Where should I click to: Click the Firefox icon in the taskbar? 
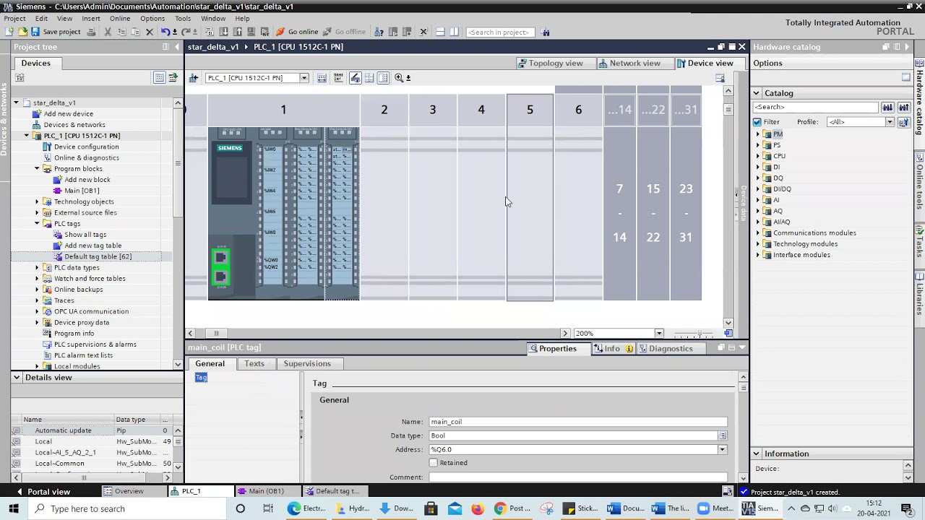[x=478, y=508]
